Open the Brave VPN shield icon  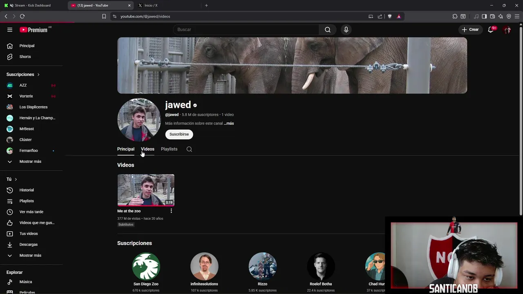click(x=509, y=16)
